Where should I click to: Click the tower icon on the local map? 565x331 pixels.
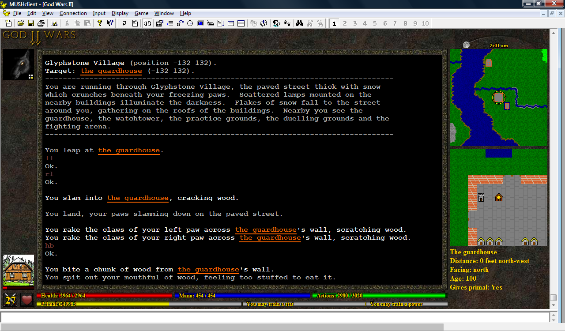click(481, 197)
